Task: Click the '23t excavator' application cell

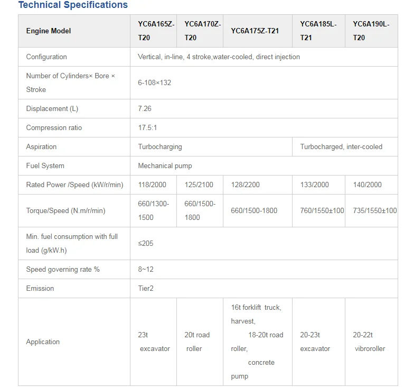Action: click(154, 342)
